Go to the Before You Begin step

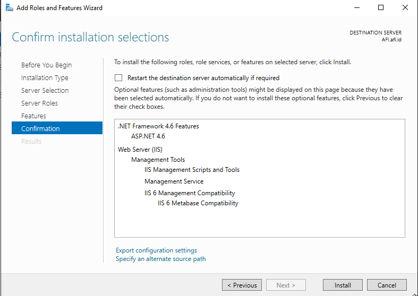pos(46,65)
